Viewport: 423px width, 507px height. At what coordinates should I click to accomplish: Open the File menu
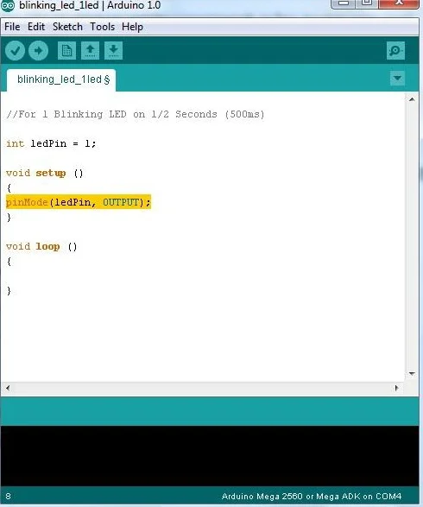[x=12, y=27]
